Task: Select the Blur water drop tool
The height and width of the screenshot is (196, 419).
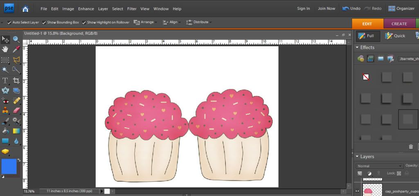Action: [16, 141]
